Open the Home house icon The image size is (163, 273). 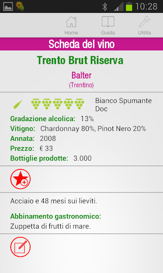pyautogui.click(x=71, y=22)
